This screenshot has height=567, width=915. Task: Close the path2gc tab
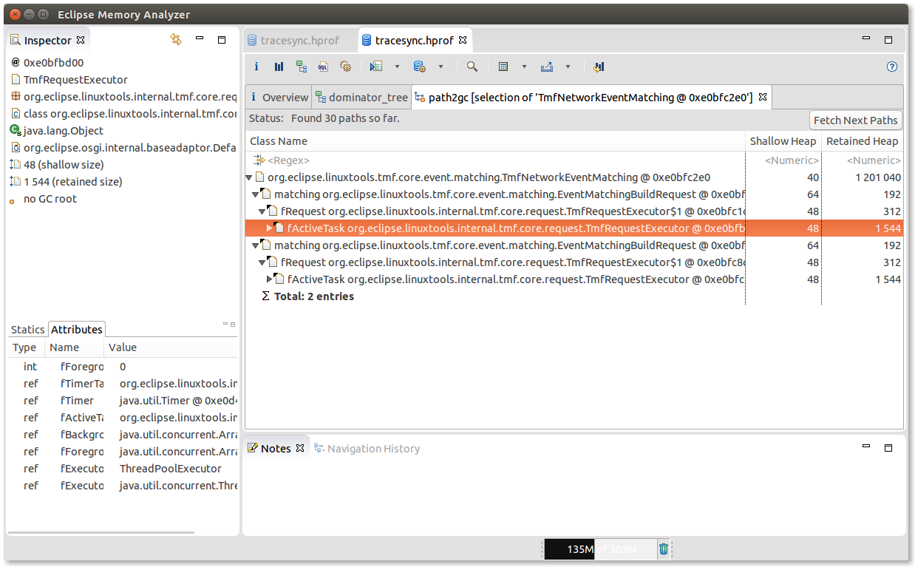[763, 97]
